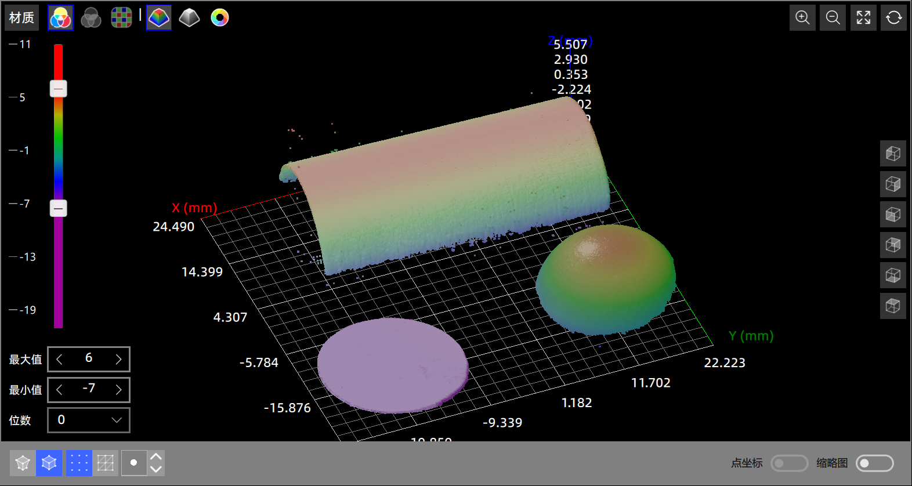Select the checkered pattern texture icon
The width and height of the screenshot is (912, 486).
(x=121, y=18)
